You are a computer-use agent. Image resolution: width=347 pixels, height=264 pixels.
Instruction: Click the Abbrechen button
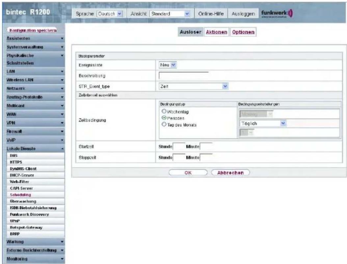pyautogui.click(x=230, y=172)
